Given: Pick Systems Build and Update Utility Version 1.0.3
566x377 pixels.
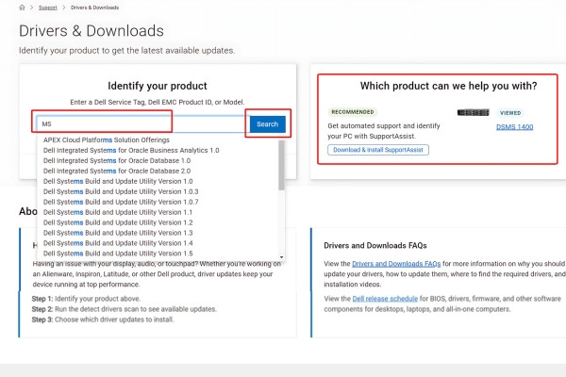Looking at the screenshot, I should pyautogui.click(x=121, y=191).
